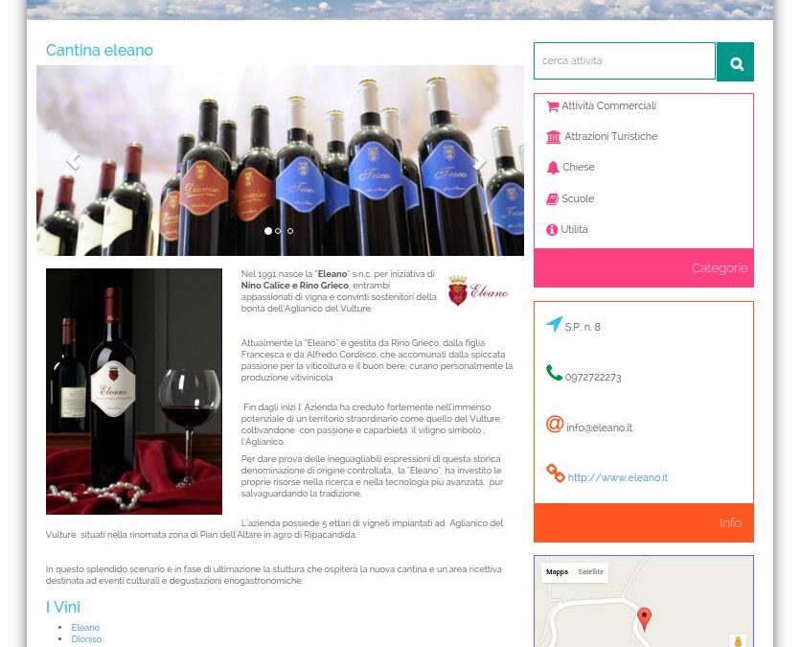
Task: Open the Utilità category
Action: click(574, 229)
